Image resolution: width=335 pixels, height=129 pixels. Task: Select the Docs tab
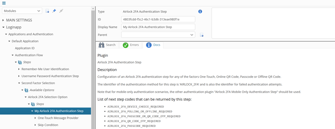click(x=153, y=45)
